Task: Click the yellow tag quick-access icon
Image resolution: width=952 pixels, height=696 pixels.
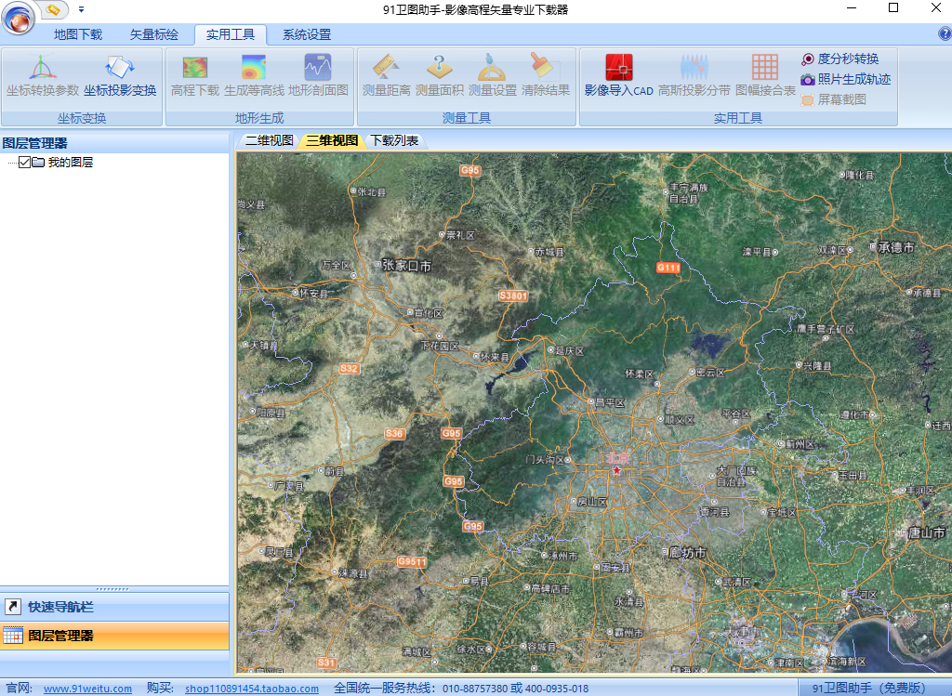Action: pos(53,9)
